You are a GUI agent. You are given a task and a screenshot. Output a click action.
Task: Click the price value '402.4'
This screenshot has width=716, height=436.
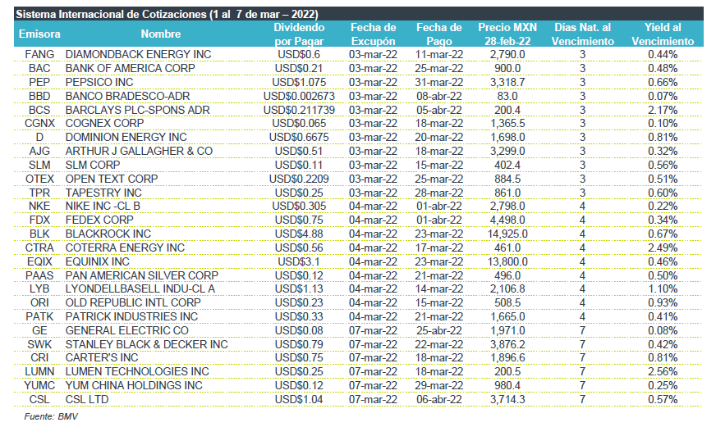[x=507, y=165]
